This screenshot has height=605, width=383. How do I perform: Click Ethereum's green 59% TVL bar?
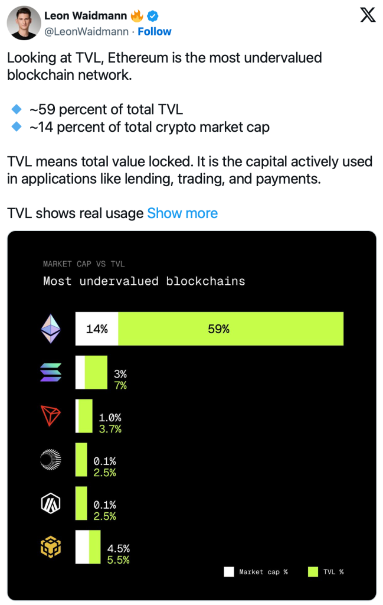click(231, 328)
